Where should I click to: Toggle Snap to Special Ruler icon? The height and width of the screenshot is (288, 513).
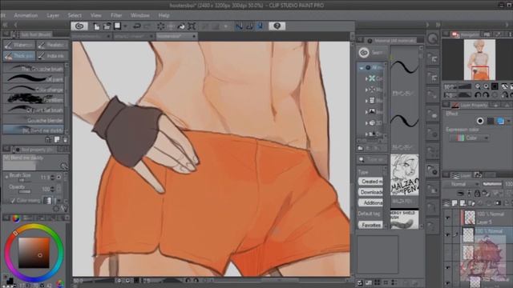249,26
